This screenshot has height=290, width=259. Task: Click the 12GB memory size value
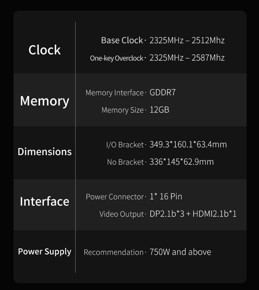point(159,110)
